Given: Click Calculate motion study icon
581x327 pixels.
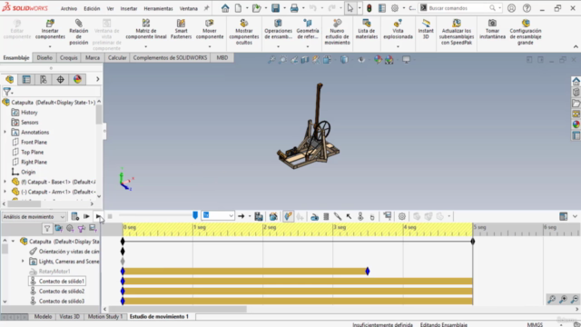Looking at the screenshot, I should 74,216.
